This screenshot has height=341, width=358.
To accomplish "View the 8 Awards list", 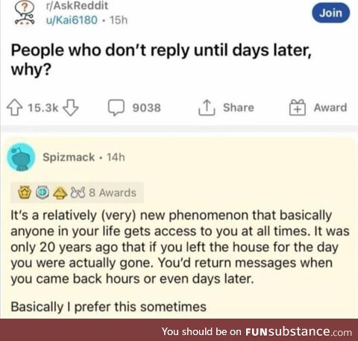I will pyautogui.click(x=113, y=193).
